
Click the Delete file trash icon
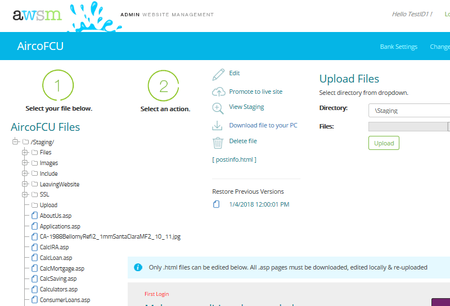218,142
